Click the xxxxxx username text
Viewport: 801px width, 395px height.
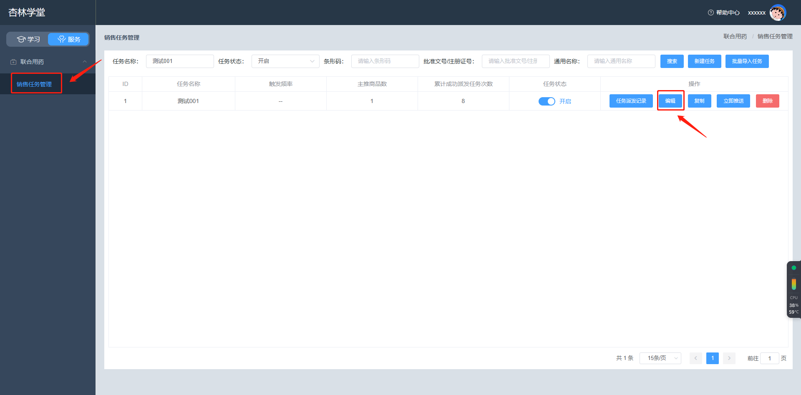click(756, 13)
